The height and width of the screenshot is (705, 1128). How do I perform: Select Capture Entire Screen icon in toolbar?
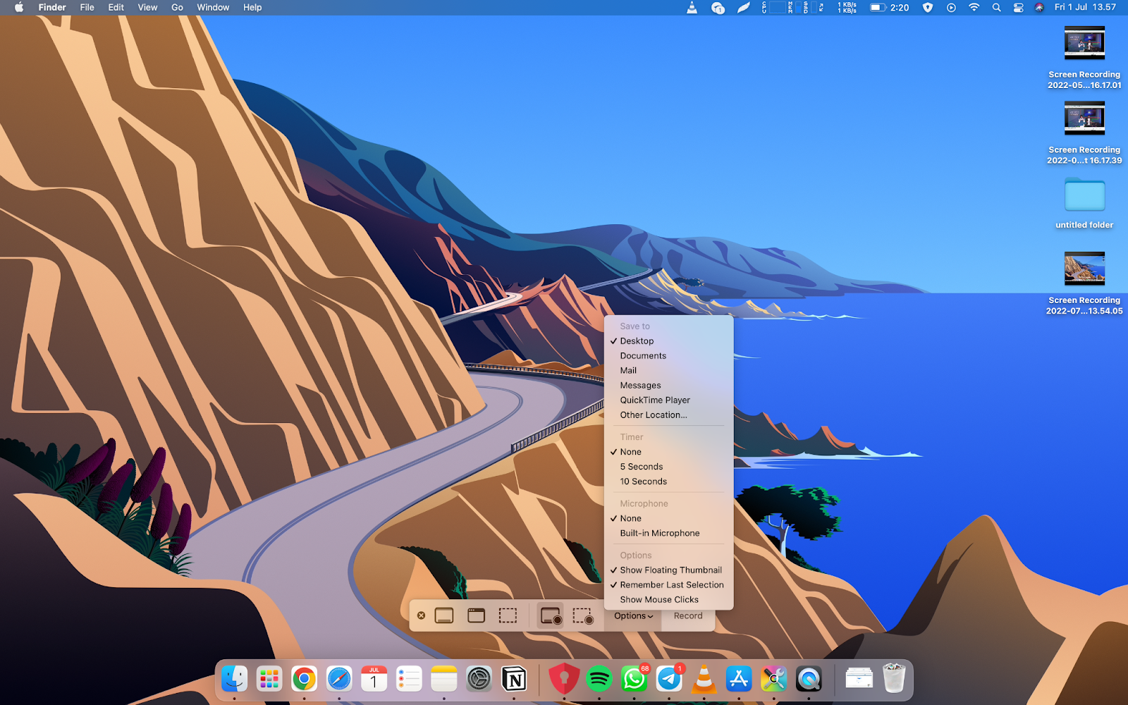pos(444,615)
